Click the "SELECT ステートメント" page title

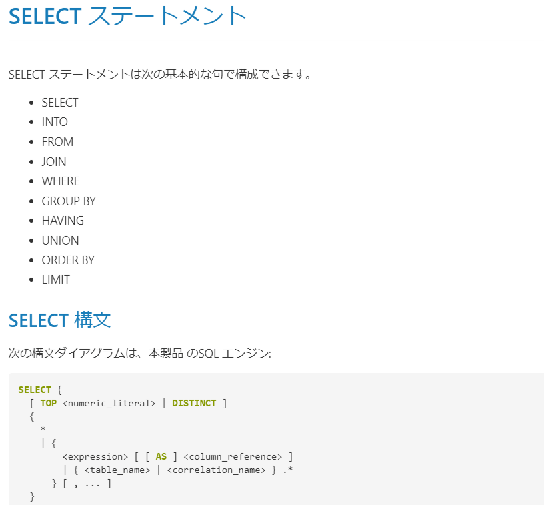127,16
